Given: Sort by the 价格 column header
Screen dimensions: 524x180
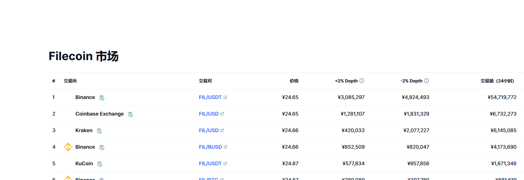Looking at the screenshot, I should 294,81.
